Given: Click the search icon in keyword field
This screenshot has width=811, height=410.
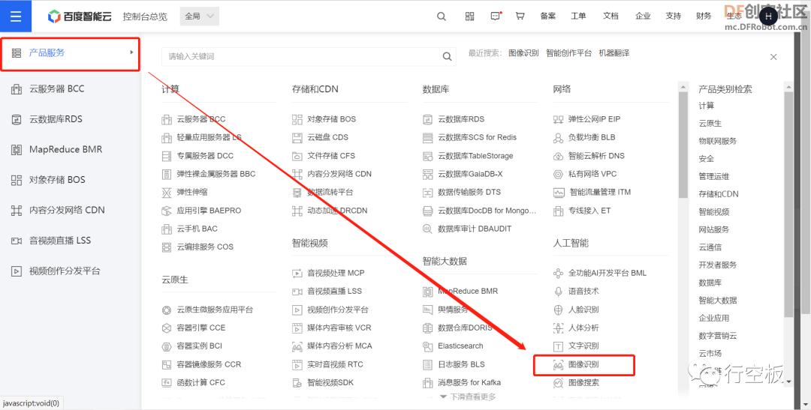Looking at the screenshot, I should [x=447, y=56].
